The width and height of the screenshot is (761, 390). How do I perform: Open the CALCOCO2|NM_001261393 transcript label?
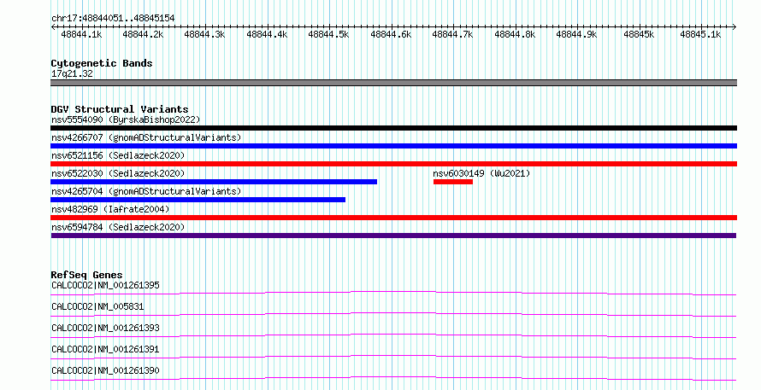pyautogui.click(x=105, y=328)
